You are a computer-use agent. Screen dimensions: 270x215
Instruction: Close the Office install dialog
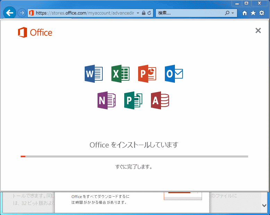click(x=258, y=30)
